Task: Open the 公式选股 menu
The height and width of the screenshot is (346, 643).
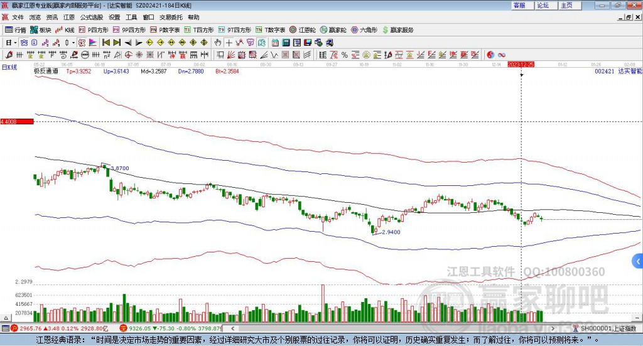Action: pos(92,17)
